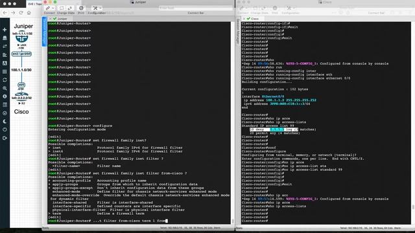Reload the EVE browser page
Screen dimensions: 415x233
coord(21,12)
